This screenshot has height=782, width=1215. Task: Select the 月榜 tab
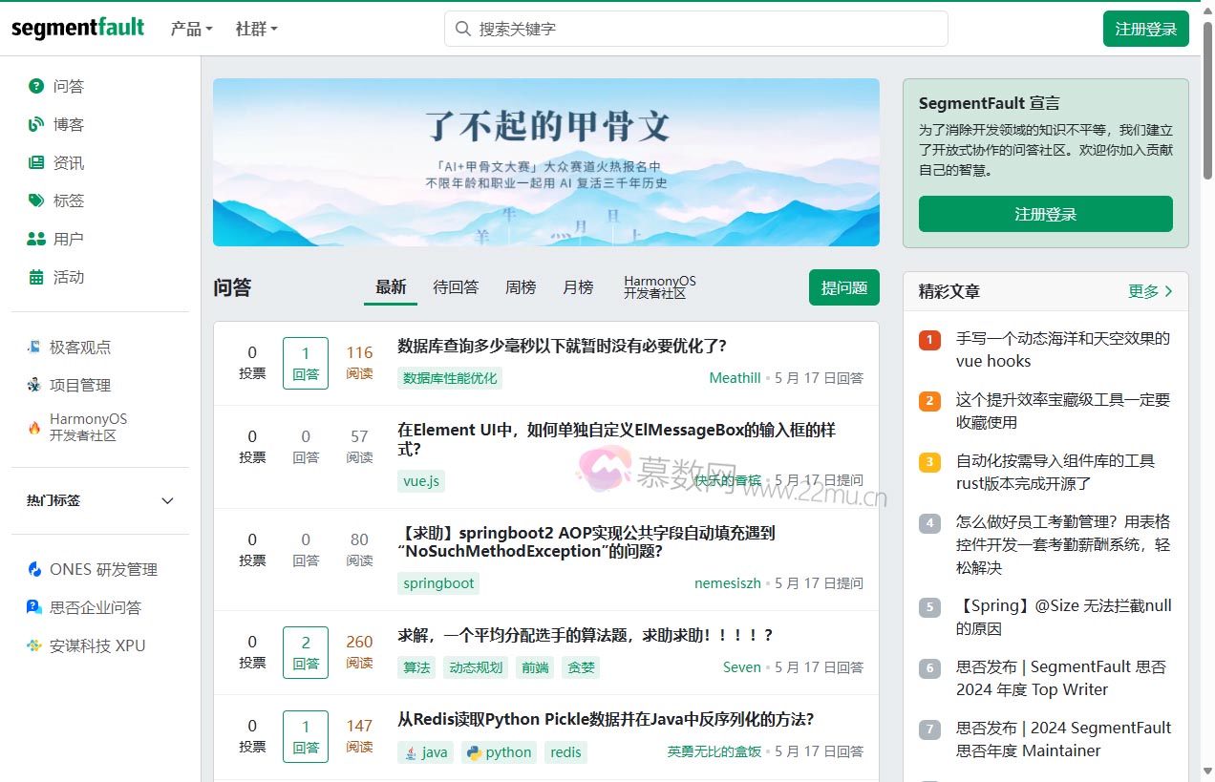pyautogui.click(x=578, y=287)
